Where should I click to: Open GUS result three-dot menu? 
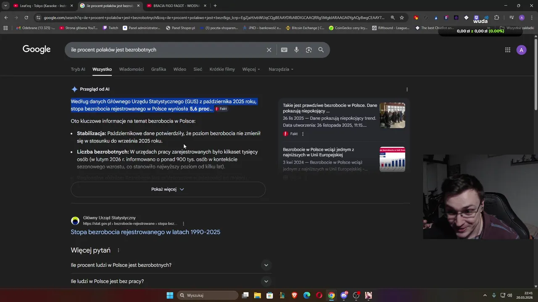pyautogui.click(x=183, y=224)
